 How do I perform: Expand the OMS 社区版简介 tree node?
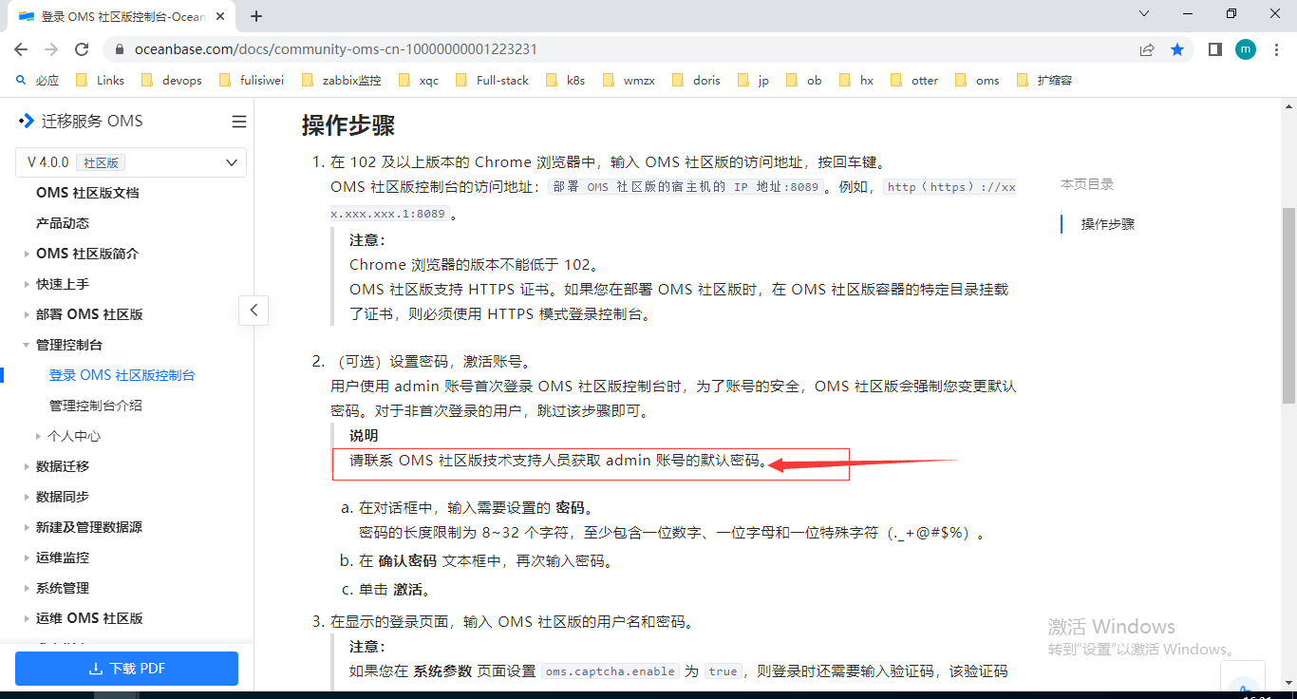tap(27, 254)
